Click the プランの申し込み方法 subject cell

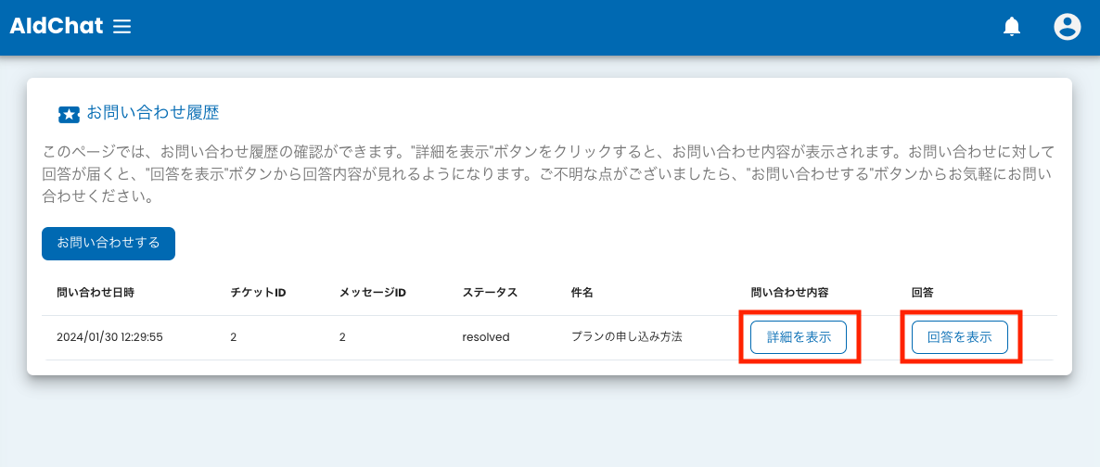pyautogui.click(x=626, y=337)
